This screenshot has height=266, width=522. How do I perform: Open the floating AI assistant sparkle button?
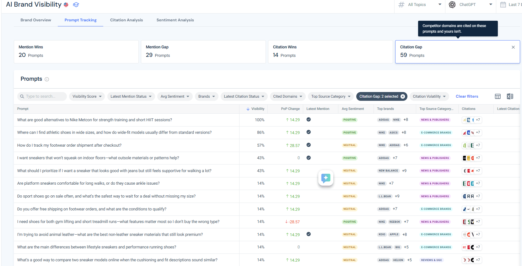coord(326,178)
